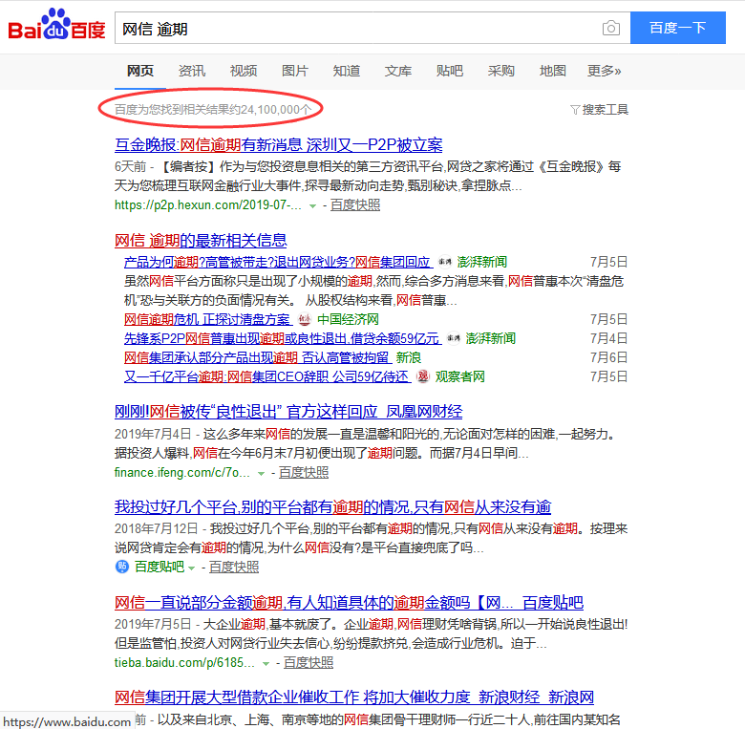
Task: Open 百度快照 for the hexun result
Action: click(355, 204)
